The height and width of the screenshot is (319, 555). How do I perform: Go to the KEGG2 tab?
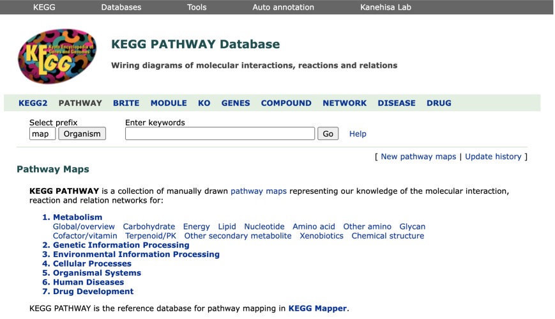(33, 103)
